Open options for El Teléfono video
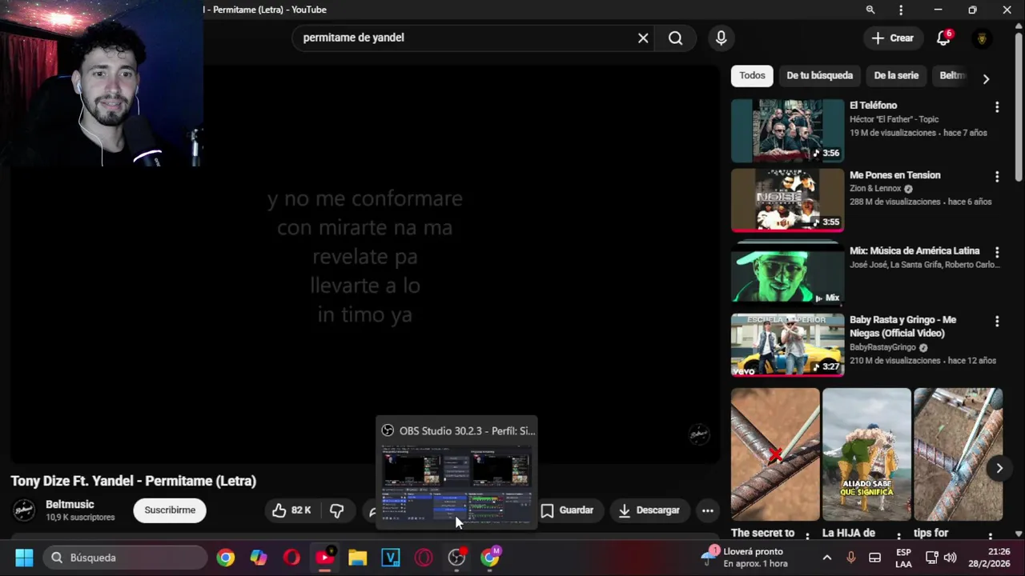Screen dimensions: 1025x576 coord(997,107)
